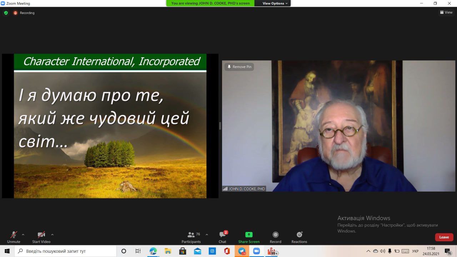Expand audio options arrow next to Unmute

[x=23, y=235]
